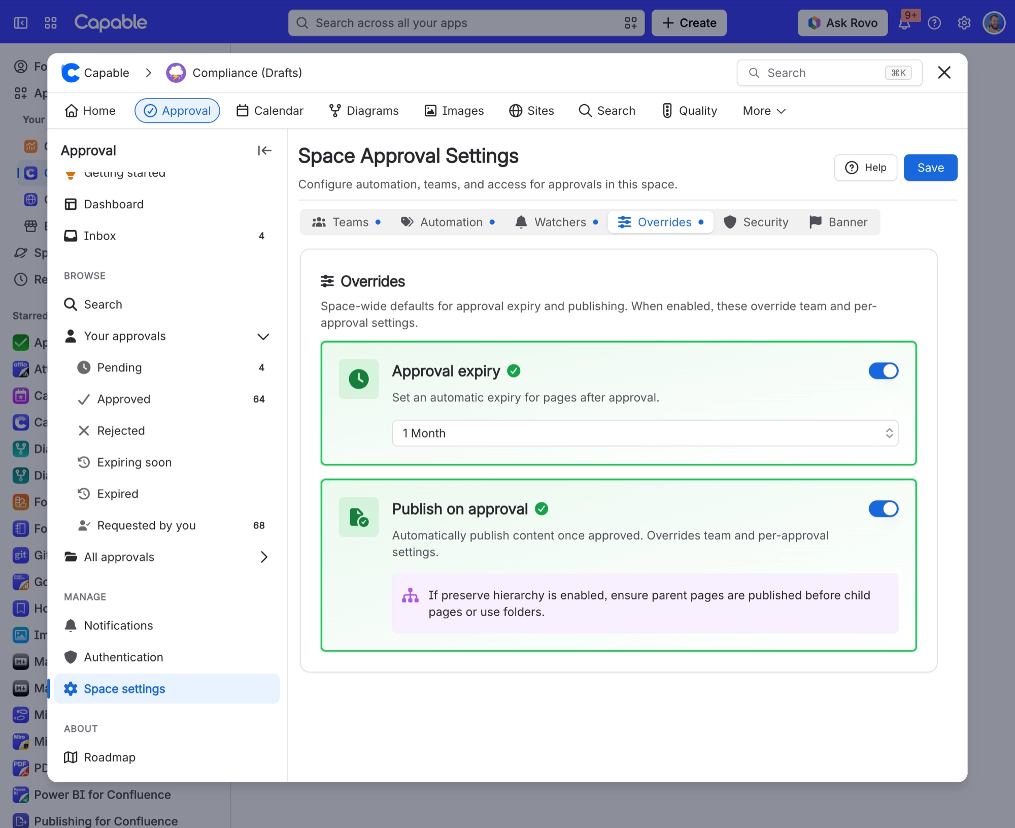Open the Quality navigation item
This screenshot has width=1015, height=828.
tap(689, 111)
